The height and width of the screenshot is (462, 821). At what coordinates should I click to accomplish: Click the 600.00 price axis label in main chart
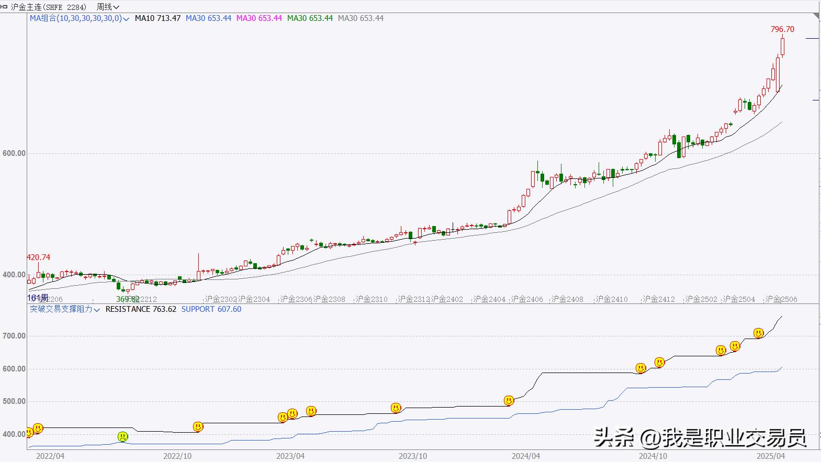coord(14,153)
